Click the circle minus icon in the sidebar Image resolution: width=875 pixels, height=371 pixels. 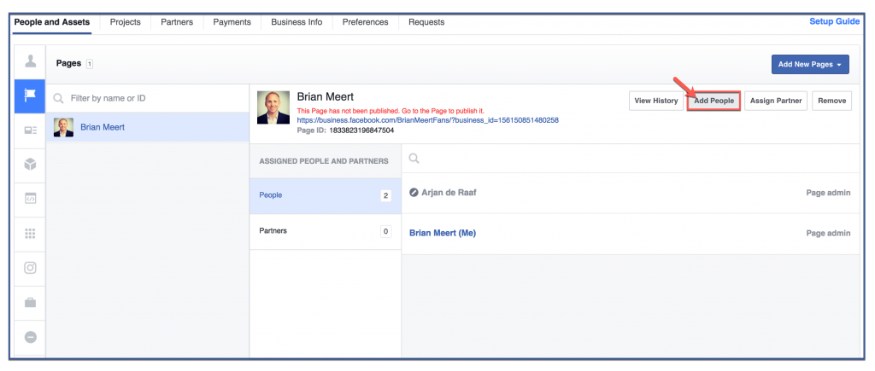(x=30, y=337)
